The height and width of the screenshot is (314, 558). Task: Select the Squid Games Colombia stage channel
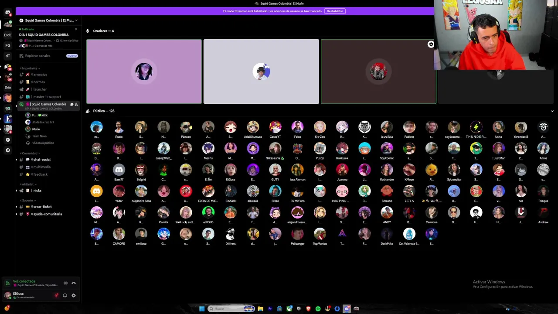click(x=48, y=106)
